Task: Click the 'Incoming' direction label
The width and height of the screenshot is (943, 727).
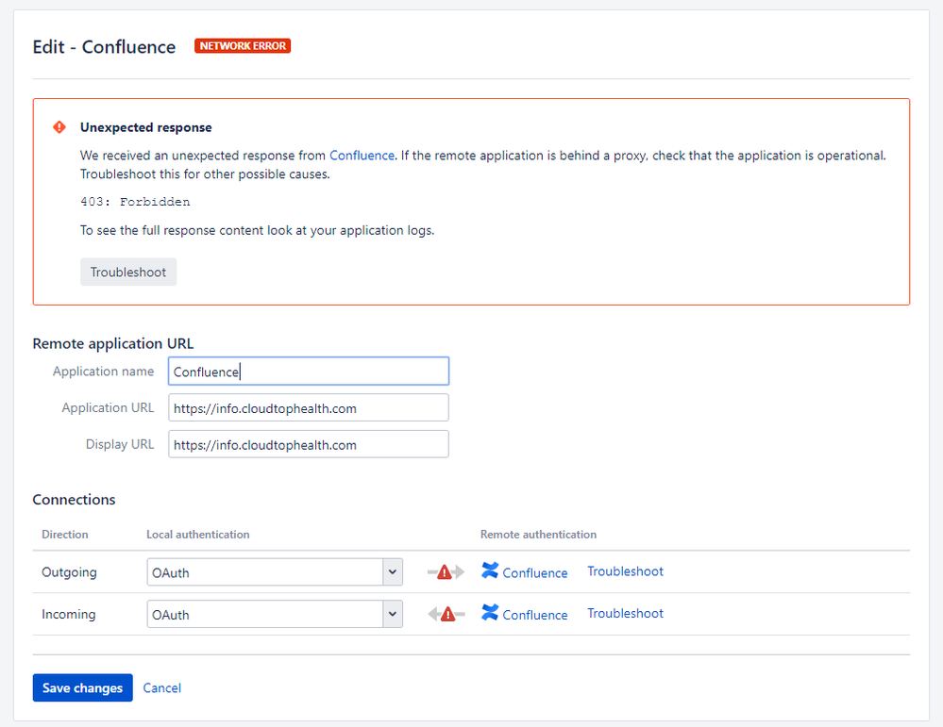Action: [69, 614]
